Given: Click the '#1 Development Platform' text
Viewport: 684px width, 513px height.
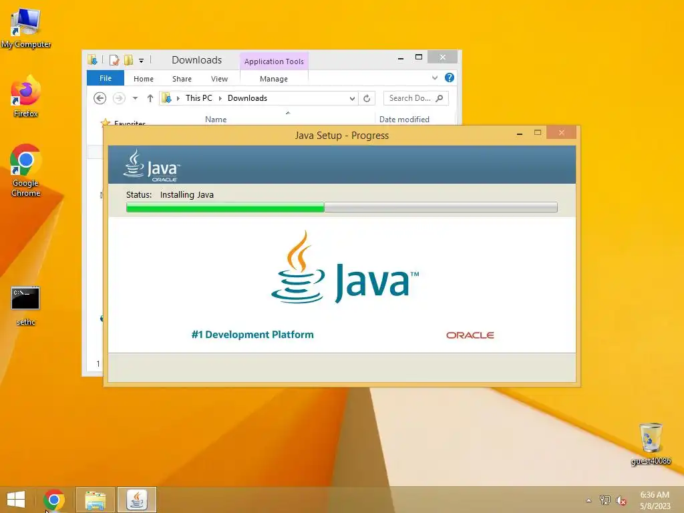Looking at the screenshot, I should [252, 335].
